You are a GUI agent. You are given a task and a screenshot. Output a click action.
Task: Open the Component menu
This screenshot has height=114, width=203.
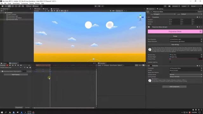point(24,3)
